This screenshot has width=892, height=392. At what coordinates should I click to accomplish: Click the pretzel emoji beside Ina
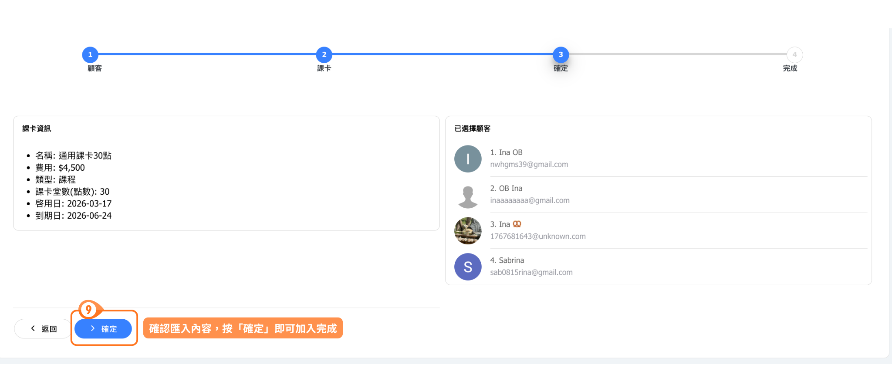517,224
